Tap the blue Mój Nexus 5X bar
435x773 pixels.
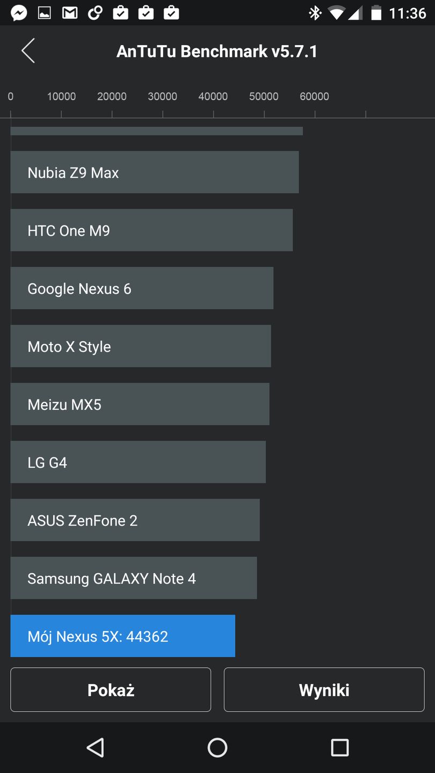(122, 636)
